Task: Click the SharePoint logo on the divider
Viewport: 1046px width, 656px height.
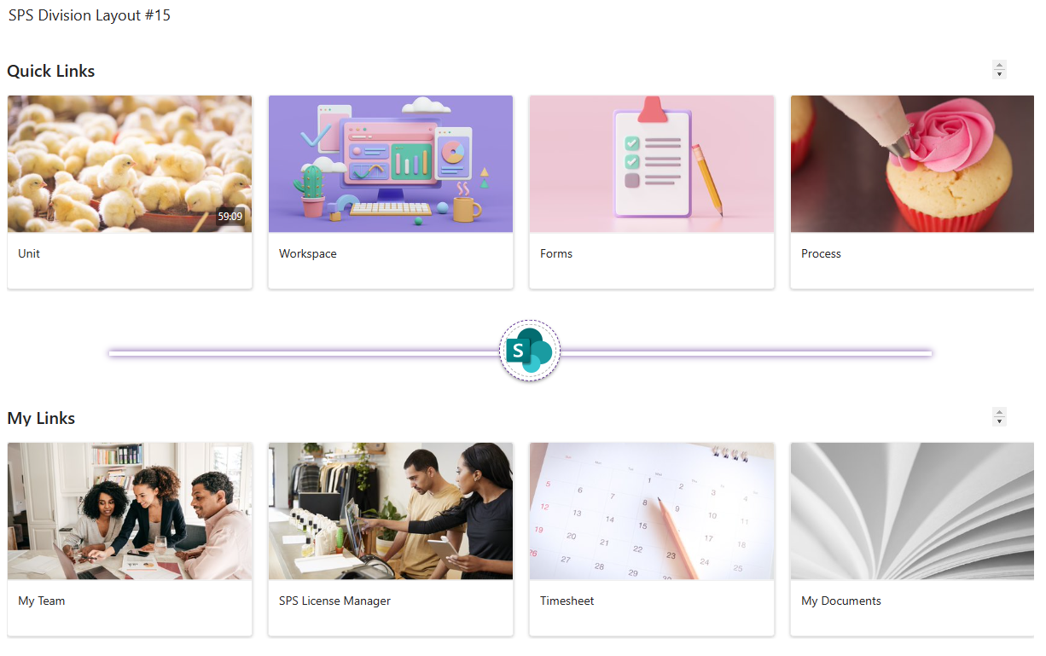Action: [530, 351]
